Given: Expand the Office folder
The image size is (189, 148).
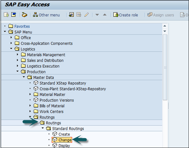Looking at the screenshot, I should point(12,38).
